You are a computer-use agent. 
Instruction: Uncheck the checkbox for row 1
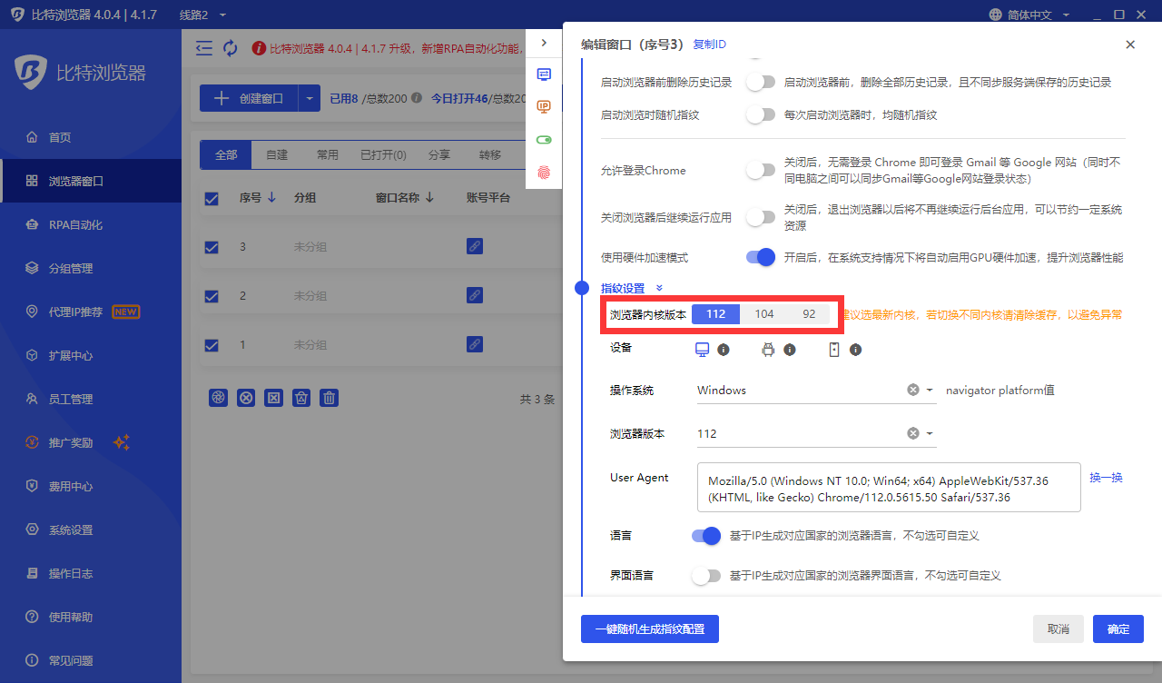tap(212, 345)
